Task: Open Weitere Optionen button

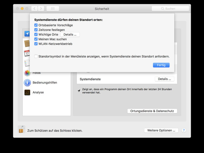Action: click(x=161, y=130)
